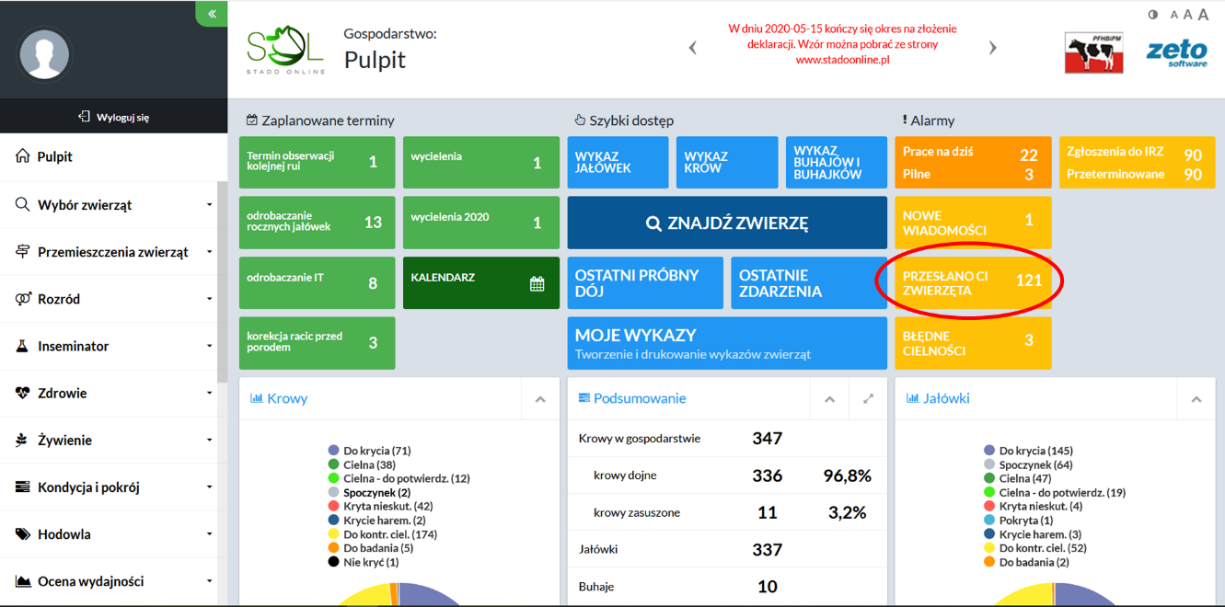Expand the Inseminator menu arrow

click(209, 346)
